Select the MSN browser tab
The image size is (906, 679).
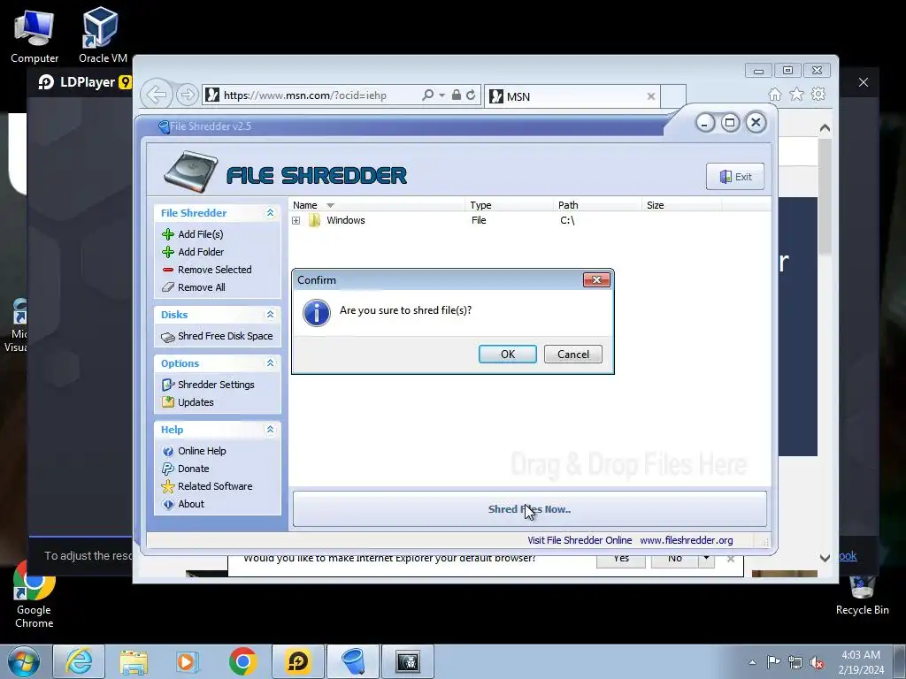pyautogui.click(x=572, y=96)
